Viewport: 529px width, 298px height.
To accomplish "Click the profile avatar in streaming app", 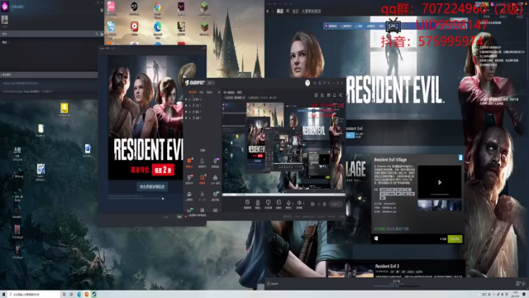I will click(307, 83).
